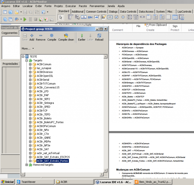Click Compile clean in Project group toolbar

click(x=66, y=37)
